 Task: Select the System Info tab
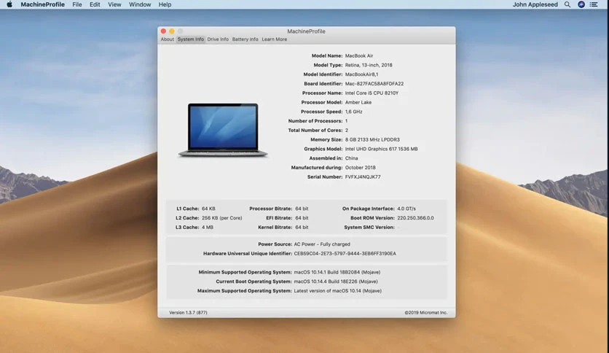(x=191, y=39)
